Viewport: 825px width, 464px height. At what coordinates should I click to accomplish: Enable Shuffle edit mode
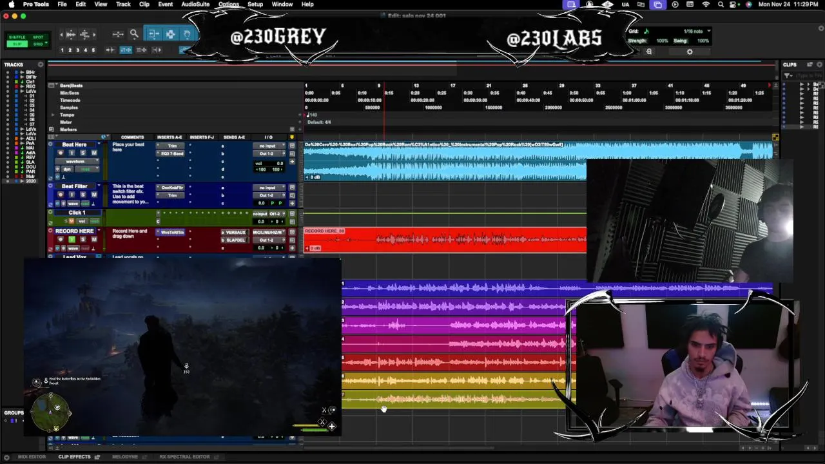coord(17,37)
